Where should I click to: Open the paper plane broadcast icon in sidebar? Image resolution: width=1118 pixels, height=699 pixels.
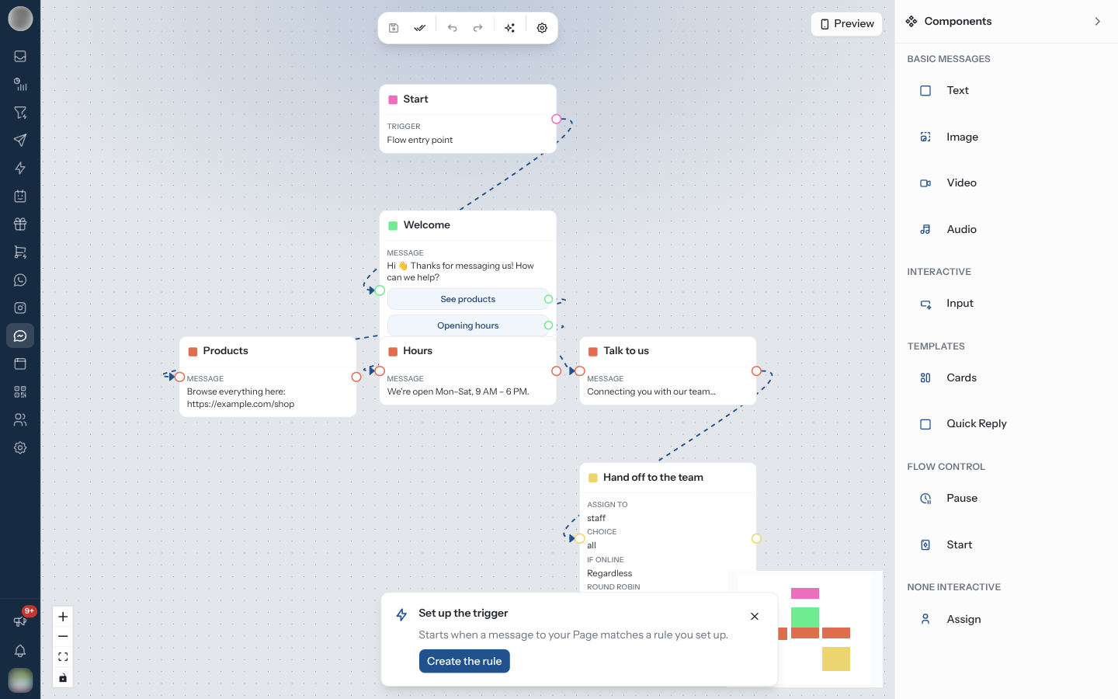[20, 141]
